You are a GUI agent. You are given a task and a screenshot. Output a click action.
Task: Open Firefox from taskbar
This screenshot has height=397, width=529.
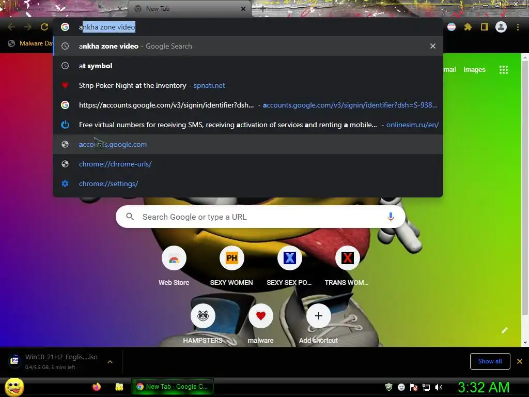[x=97, y=387]
